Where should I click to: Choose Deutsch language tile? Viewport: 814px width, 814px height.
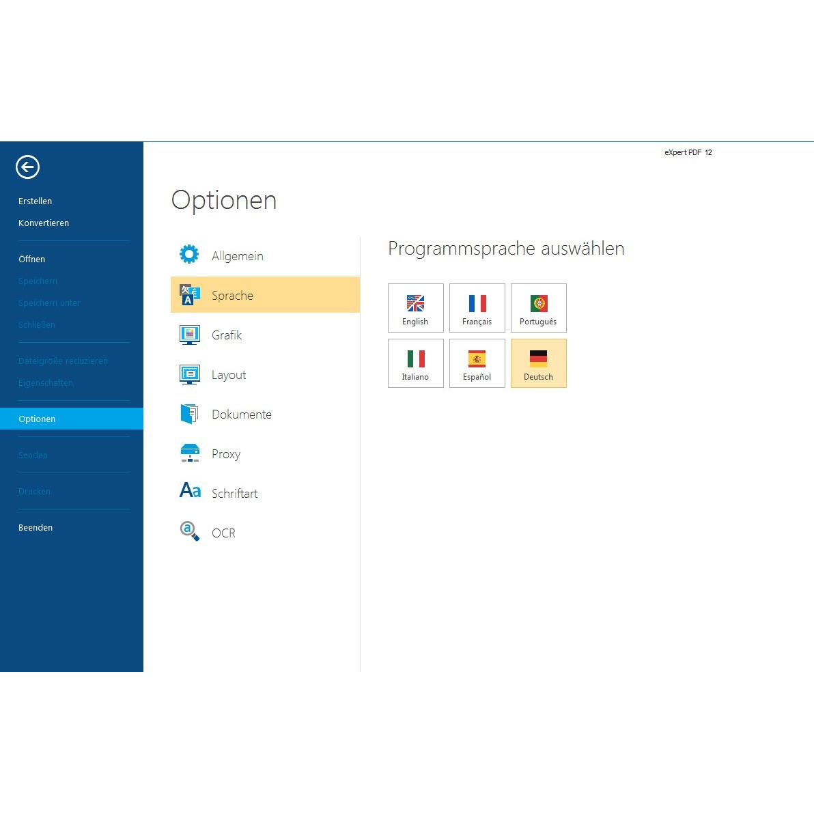click(x=538, y=363)
